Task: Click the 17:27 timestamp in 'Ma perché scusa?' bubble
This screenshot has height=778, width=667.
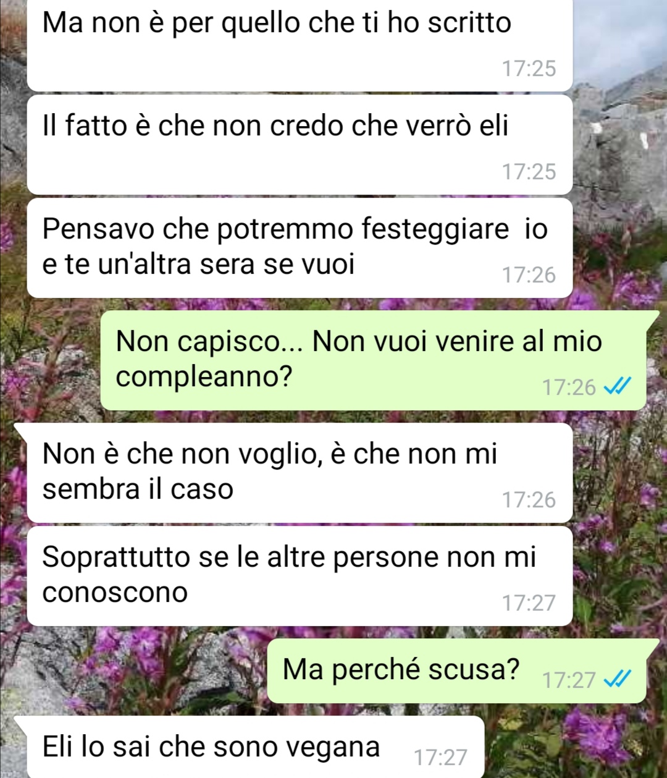Action: (x=569, y=680)
